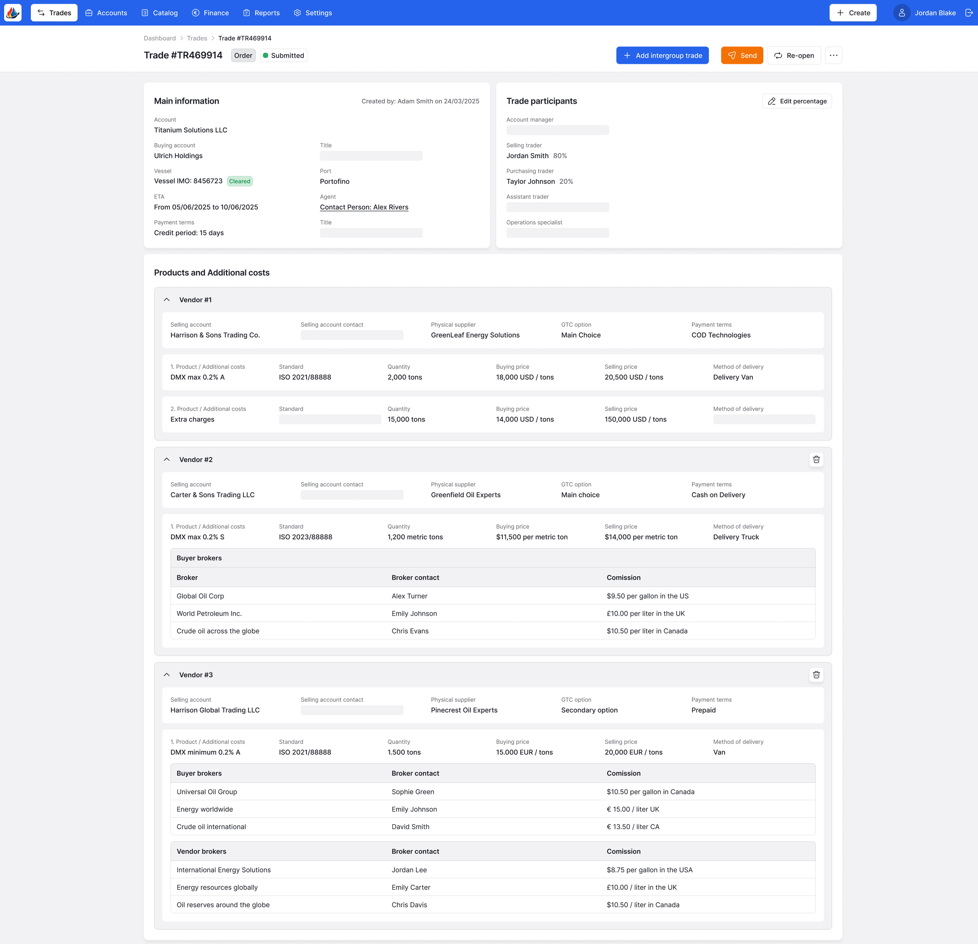Screen dimensions: 978x944
Task: Open the Settings menu item
Action: pyautogui.click(x=312, y=13)
